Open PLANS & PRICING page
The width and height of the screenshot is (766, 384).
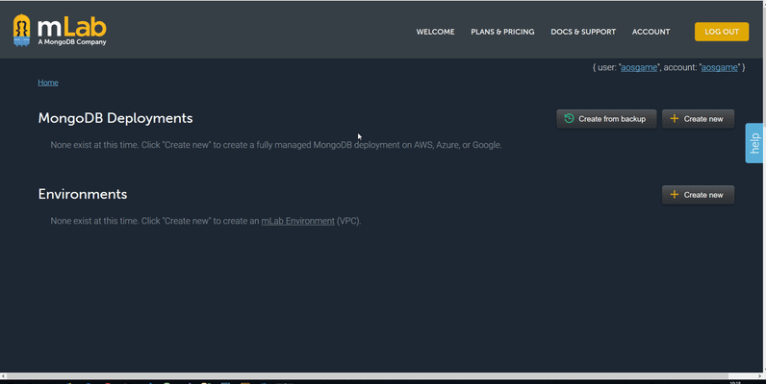pos(502,32)
